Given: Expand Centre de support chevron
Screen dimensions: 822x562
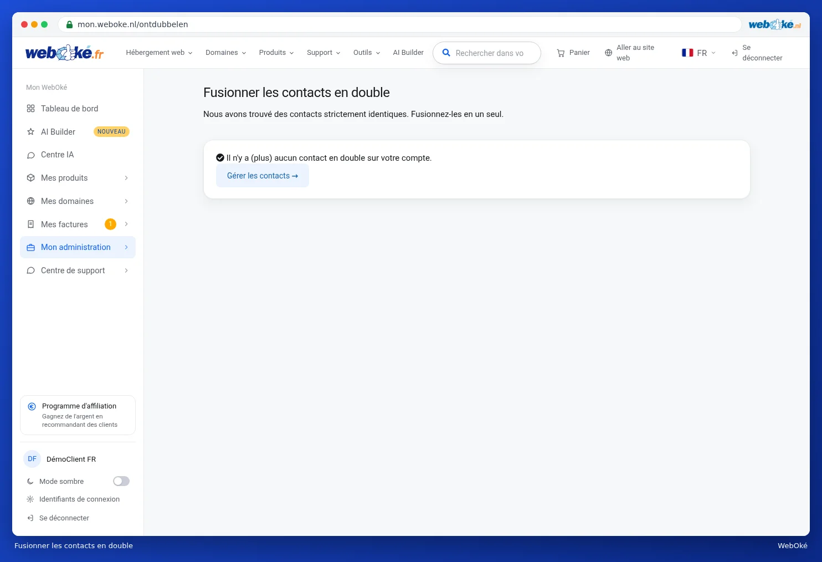Looking at the screenshot, I should [x=126, y=270].
